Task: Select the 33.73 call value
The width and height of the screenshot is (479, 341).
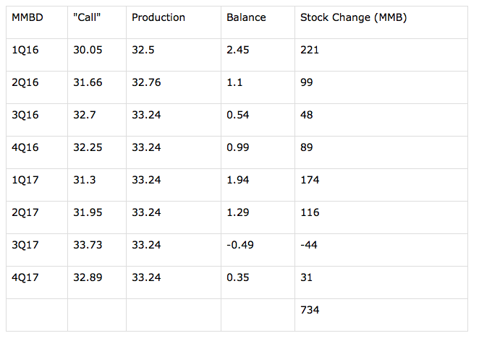Action: coord(88,245)
